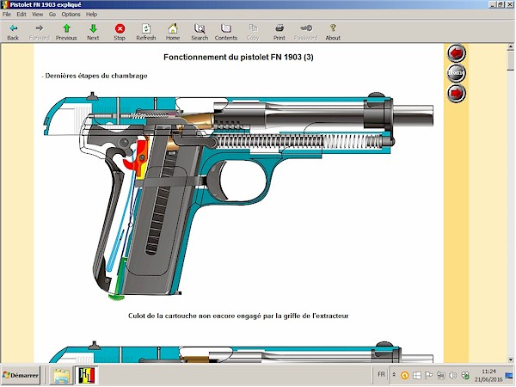Open the Action Center flag tray icon
This screenshot has height=387, width=516.
(x=429, y=375)
